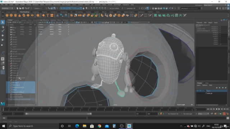The image size is (230, 129).
Task: Activate the Scale tool
Action: [2, 45]
